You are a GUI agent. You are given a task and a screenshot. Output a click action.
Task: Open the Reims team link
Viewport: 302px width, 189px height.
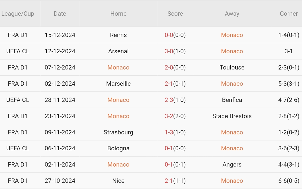[x=118, y=35]
